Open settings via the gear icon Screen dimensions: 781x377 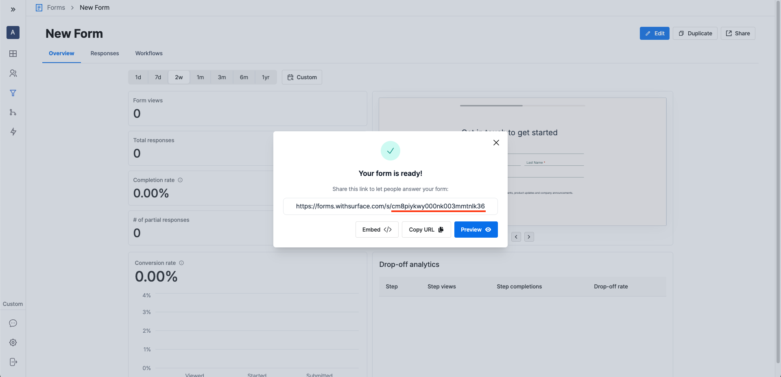(13, 342)
